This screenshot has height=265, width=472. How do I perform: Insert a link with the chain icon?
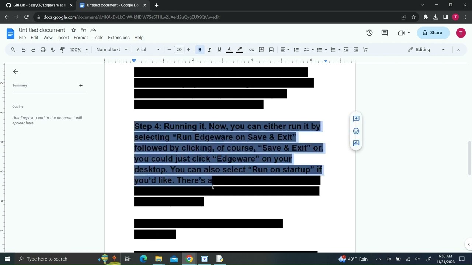click(251, 50)
